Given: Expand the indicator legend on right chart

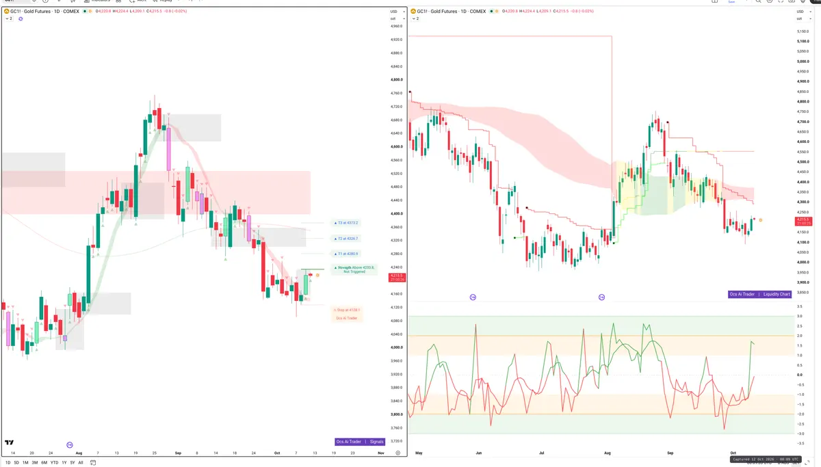Looking at the screenshot, I should [415, 18].
